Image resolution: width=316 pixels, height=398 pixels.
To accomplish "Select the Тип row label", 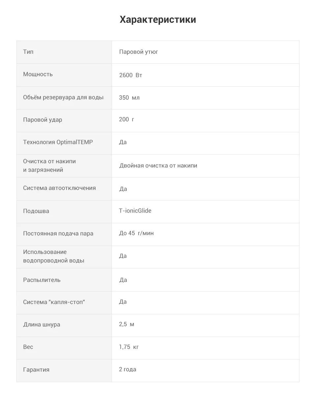I will (28, 52).
